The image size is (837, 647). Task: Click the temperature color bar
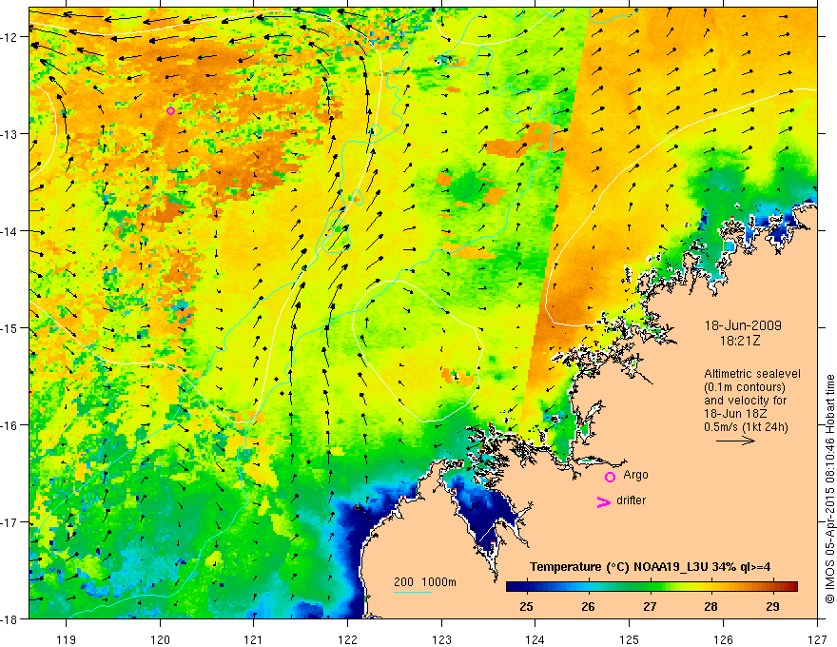[652, 587]
